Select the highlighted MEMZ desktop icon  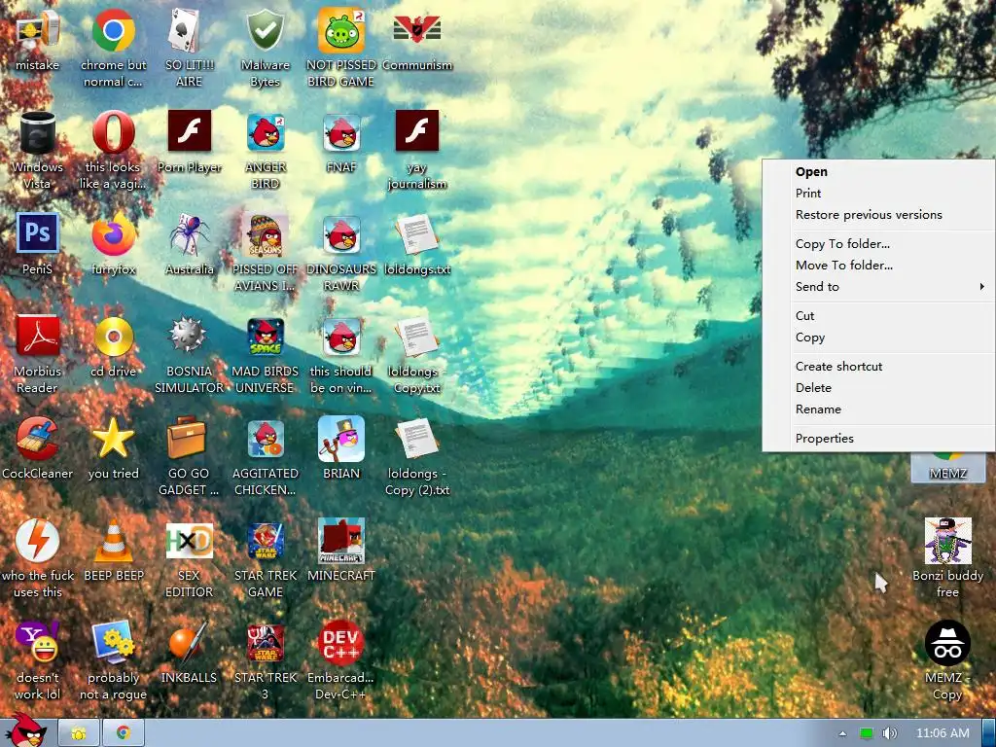click(947, 468)
